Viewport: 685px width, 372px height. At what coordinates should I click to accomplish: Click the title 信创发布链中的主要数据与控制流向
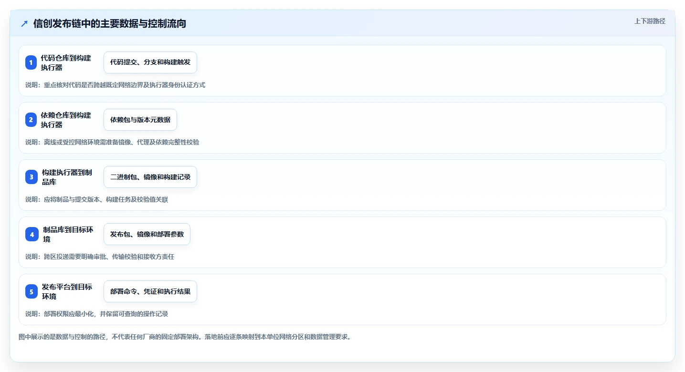[110, 24]
